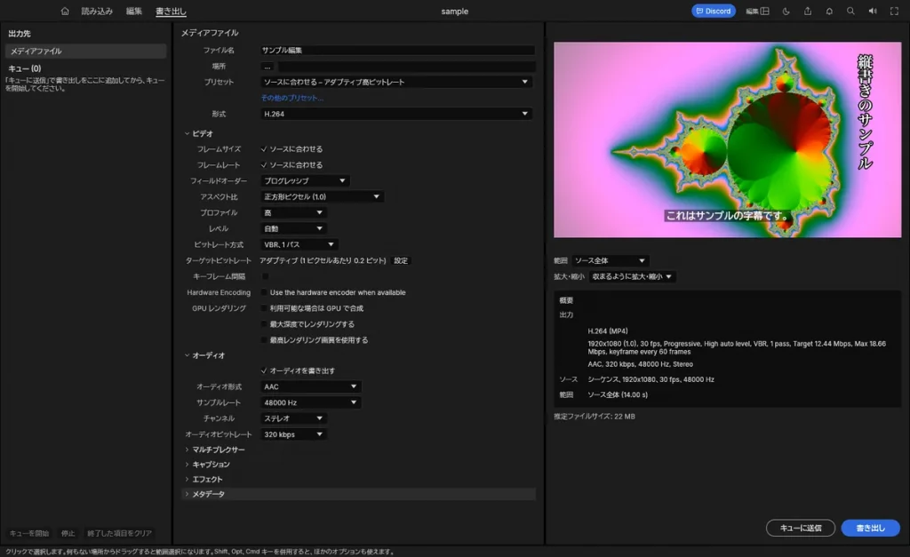Switch to the 書き出し tab
This screenshot has height=557, width=910.
171,11
